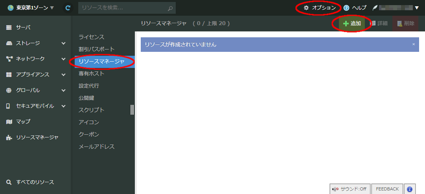Image resolution: width=425 pixels, height=194 pixels.
Task: Open the サーバ section in sidebar
Action: [24, 27]
